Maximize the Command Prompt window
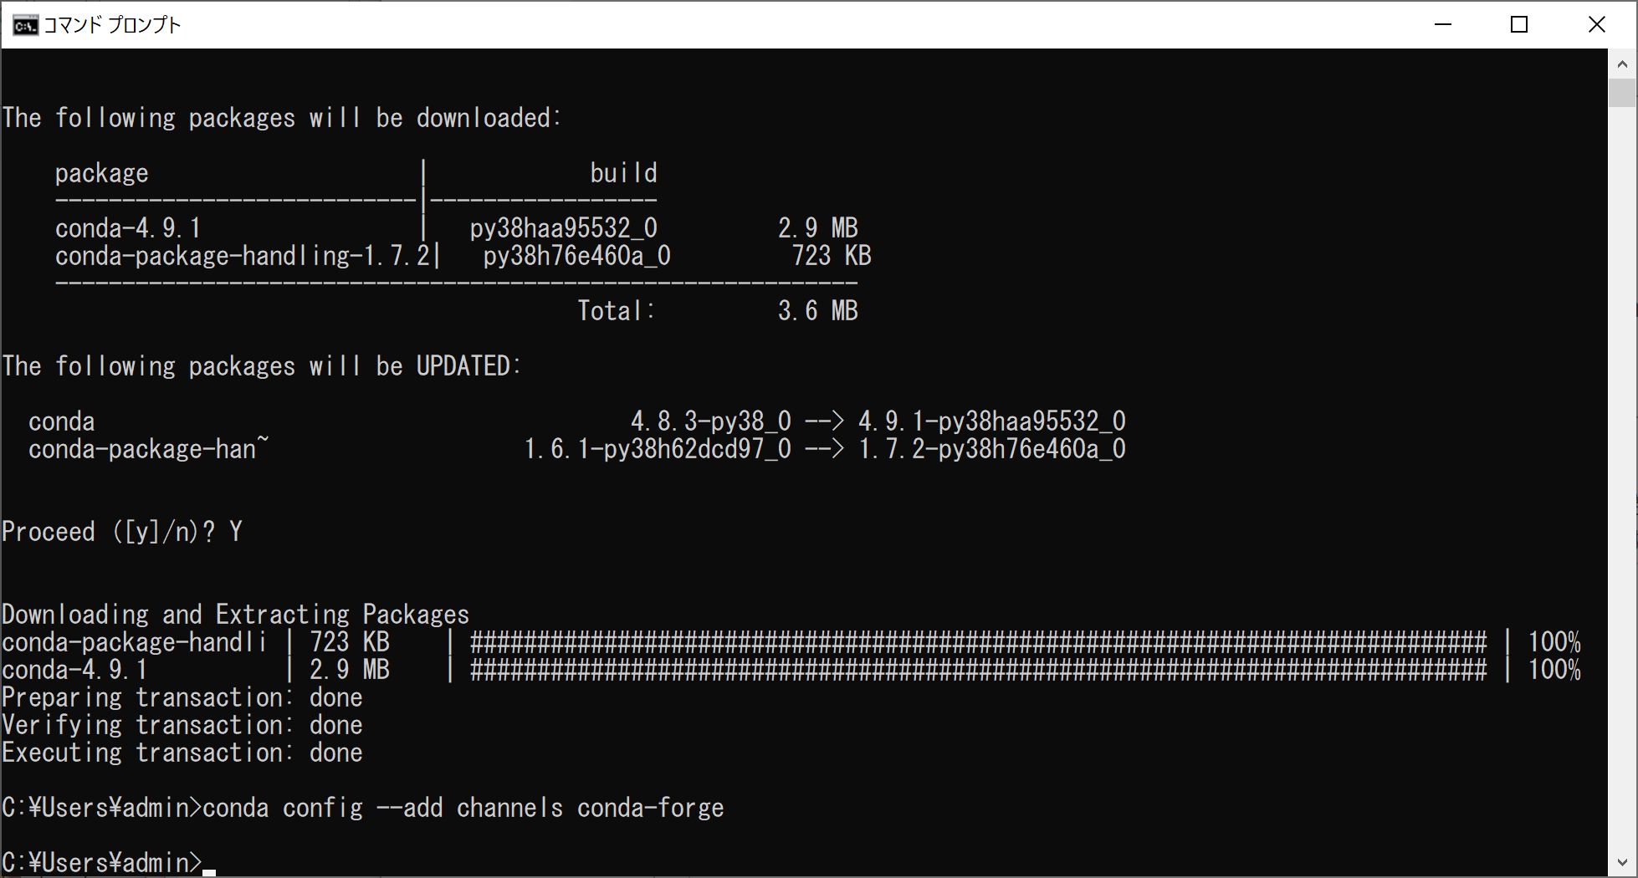 (1519, 25)
